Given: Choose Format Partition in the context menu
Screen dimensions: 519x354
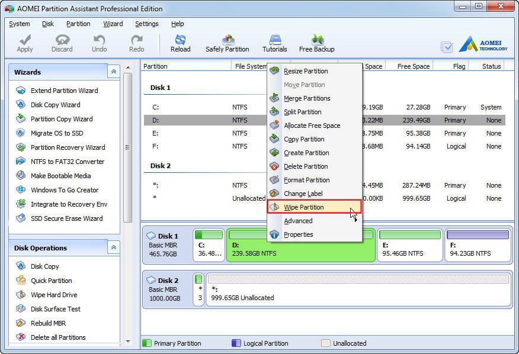Looking at the screenshot, I should pyautogui.click(x=314, y=180).
